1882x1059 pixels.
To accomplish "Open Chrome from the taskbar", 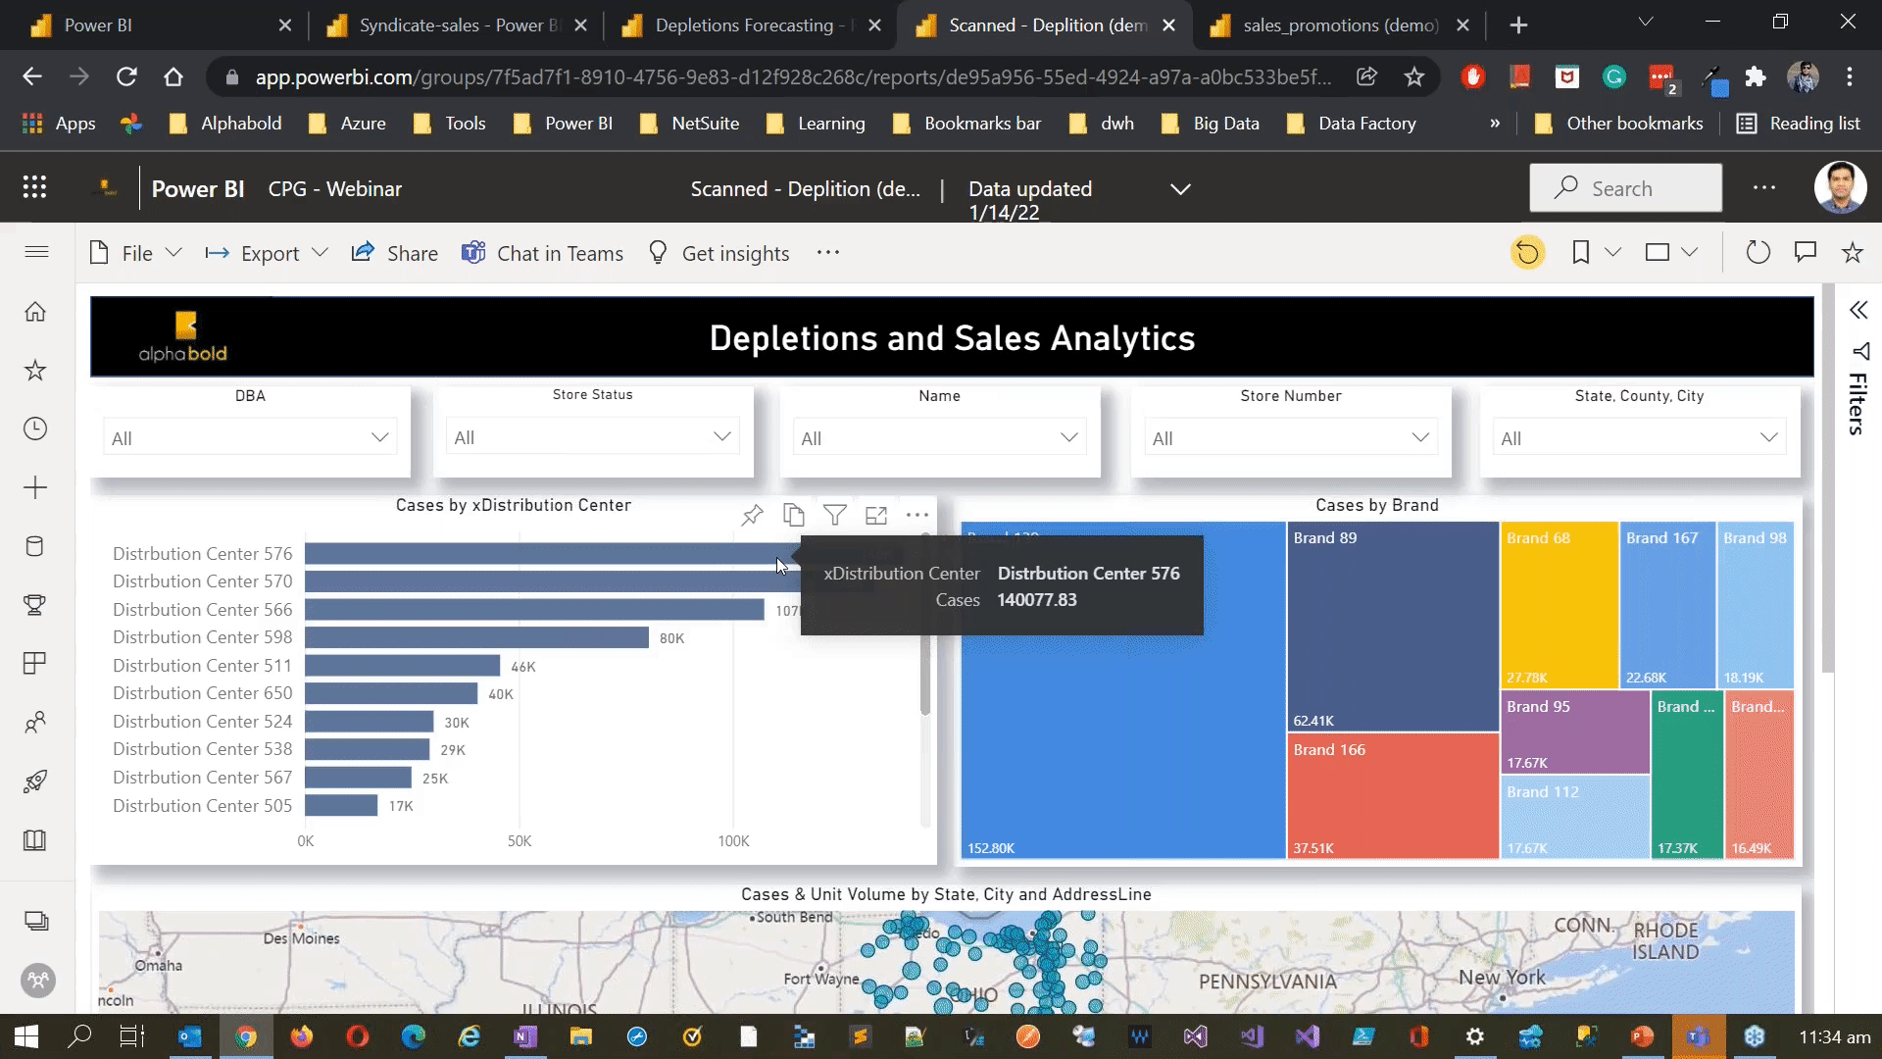I will [x=246, y=1036].
